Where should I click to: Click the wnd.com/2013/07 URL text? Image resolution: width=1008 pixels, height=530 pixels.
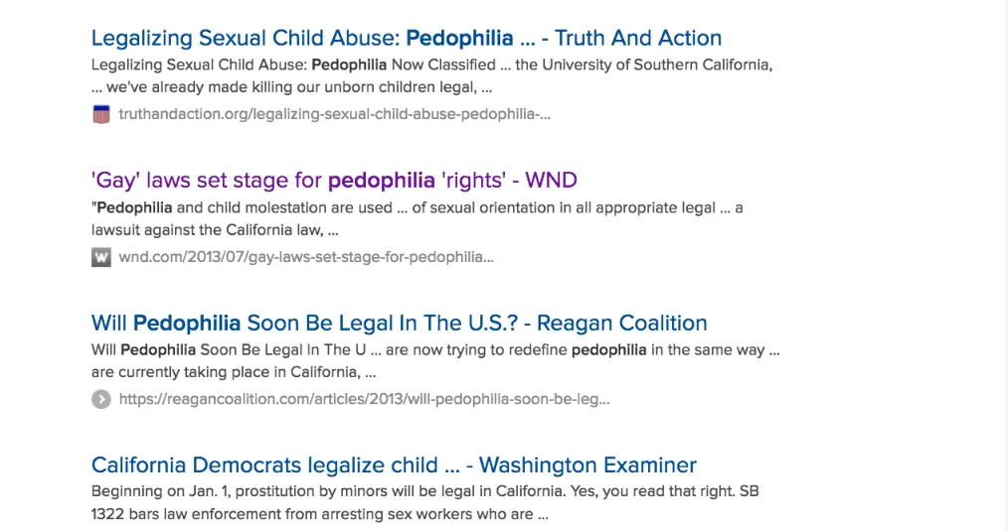pos(306,257)
